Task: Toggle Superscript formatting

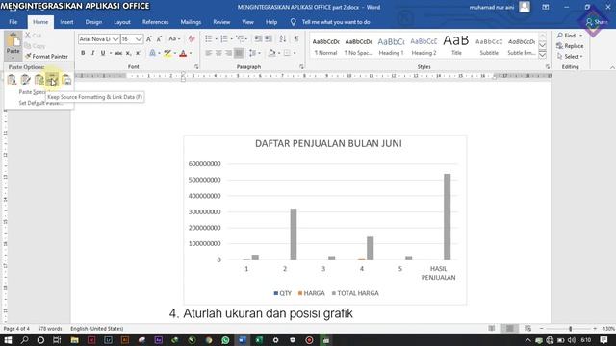Action: click(139, 53)
